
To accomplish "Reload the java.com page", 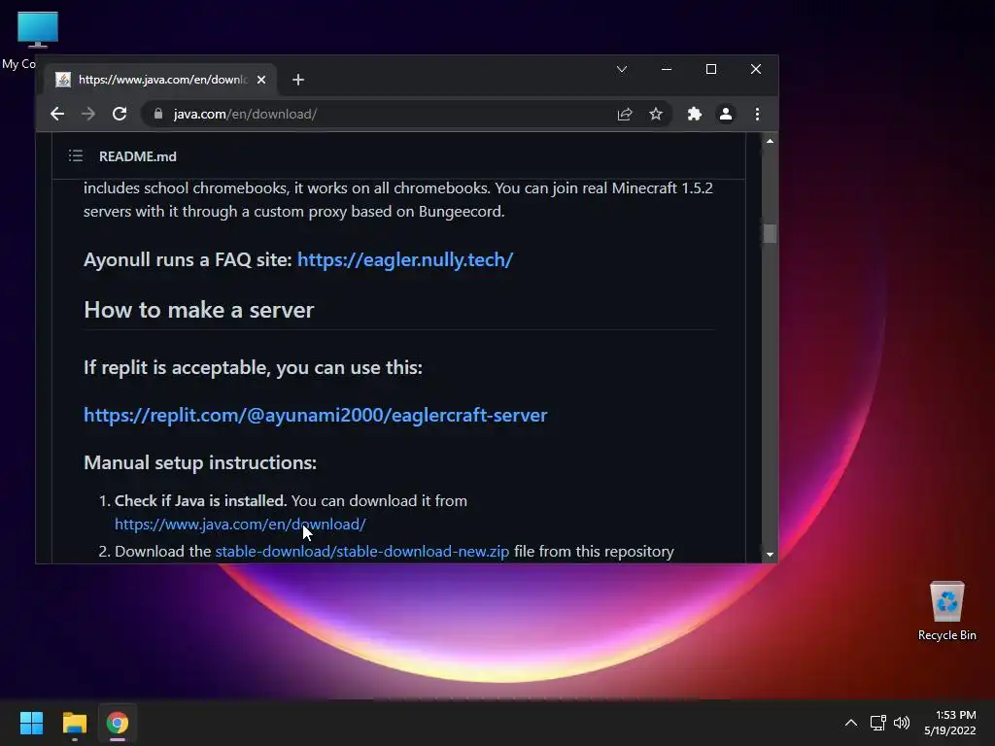I will coord(120,115).
